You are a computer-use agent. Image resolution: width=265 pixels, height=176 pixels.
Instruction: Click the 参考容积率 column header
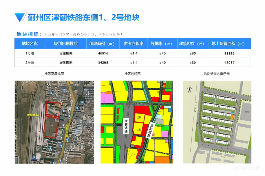(x=134, y=44)
